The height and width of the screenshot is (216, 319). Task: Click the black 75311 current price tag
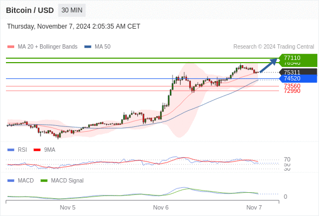(x=298, y=72)
